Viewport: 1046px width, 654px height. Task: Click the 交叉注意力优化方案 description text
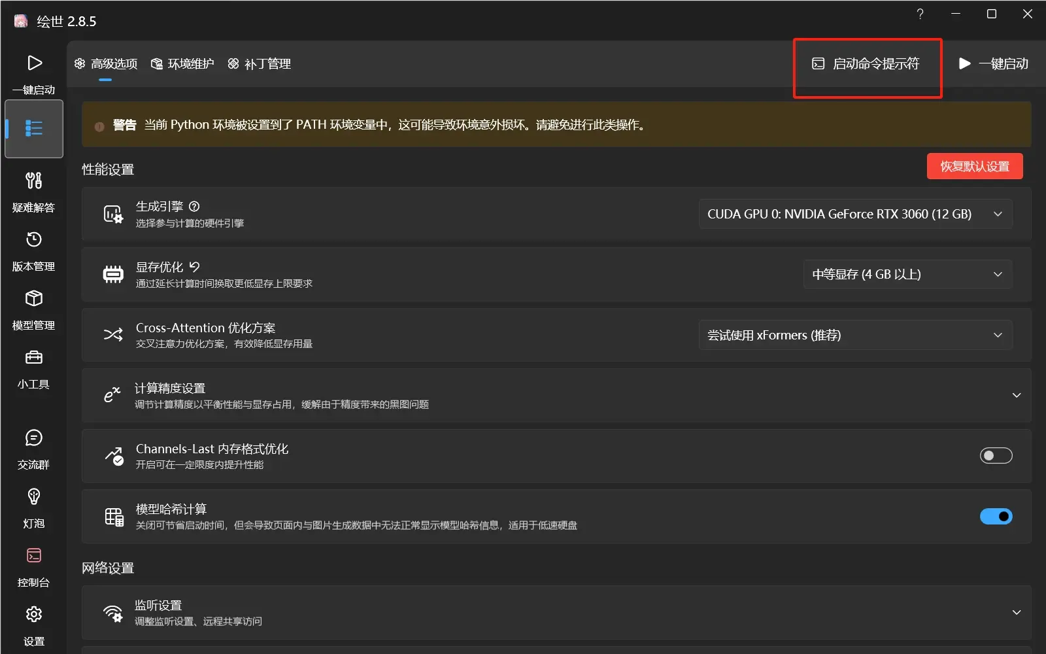(x=224, y=344)
